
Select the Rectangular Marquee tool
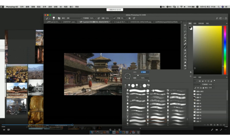pyautogui.click(x=185, y=28)
